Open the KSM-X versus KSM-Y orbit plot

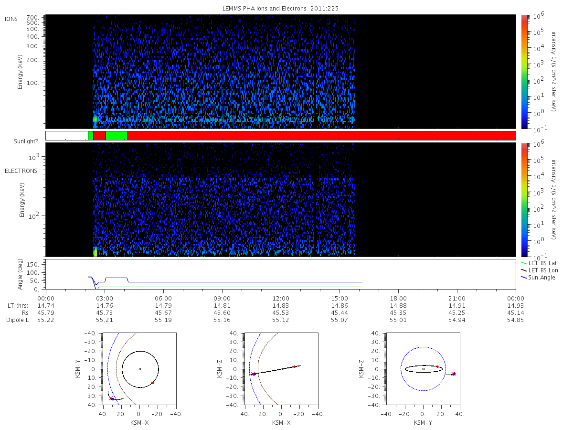139,369
